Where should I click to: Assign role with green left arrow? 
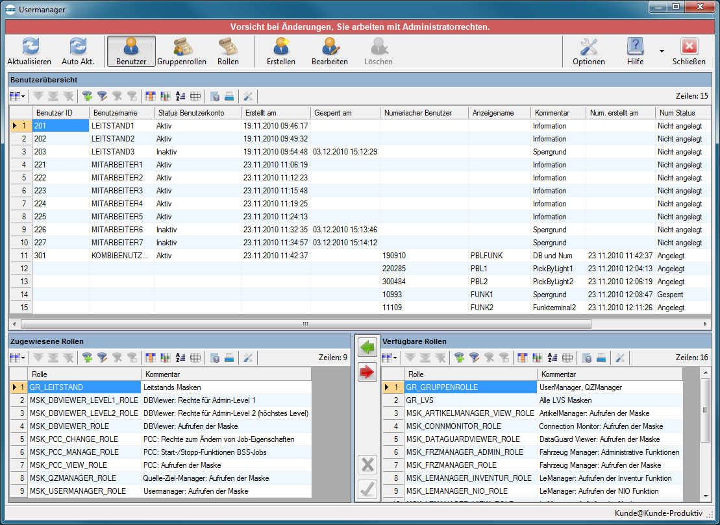point(367,347)
